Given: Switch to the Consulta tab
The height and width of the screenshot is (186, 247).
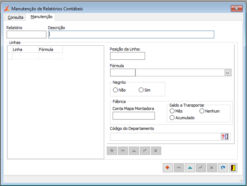Looking at the screenshot, I should [15, 17].
